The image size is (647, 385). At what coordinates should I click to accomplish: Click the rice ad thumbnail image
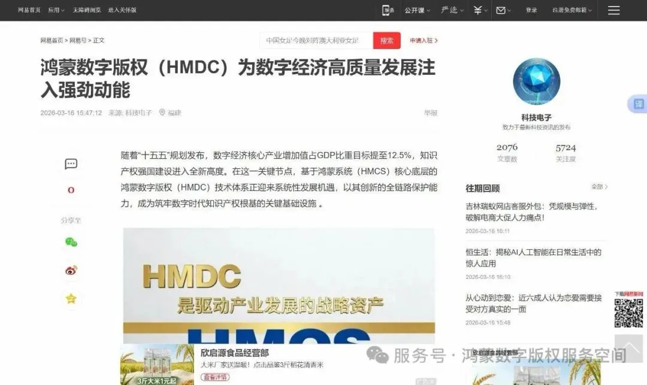click(x=157, y=365)
